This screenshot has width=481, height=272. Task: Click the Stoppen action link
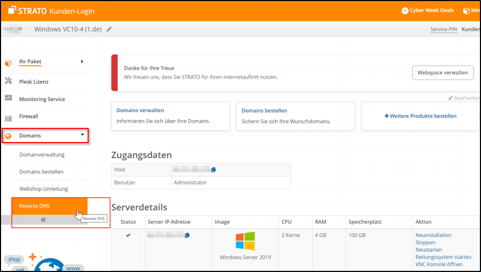tap(425, 243)
